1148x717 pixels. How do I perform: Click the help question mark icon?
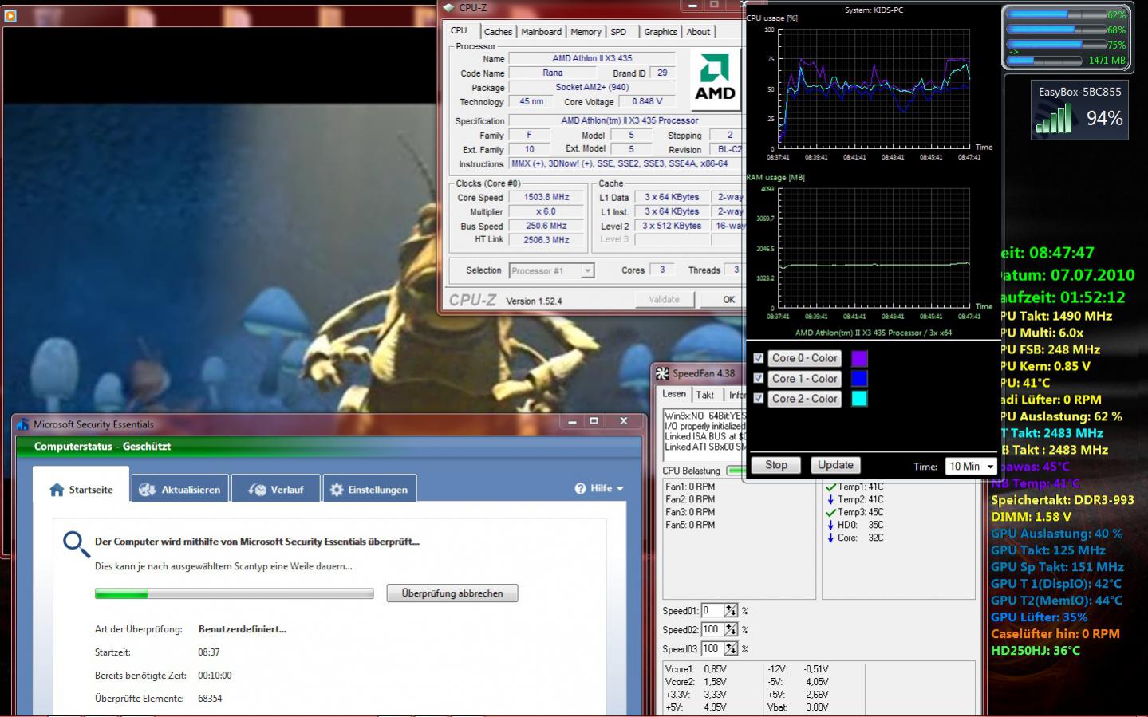pyautogui.click(x=580, y=488)
